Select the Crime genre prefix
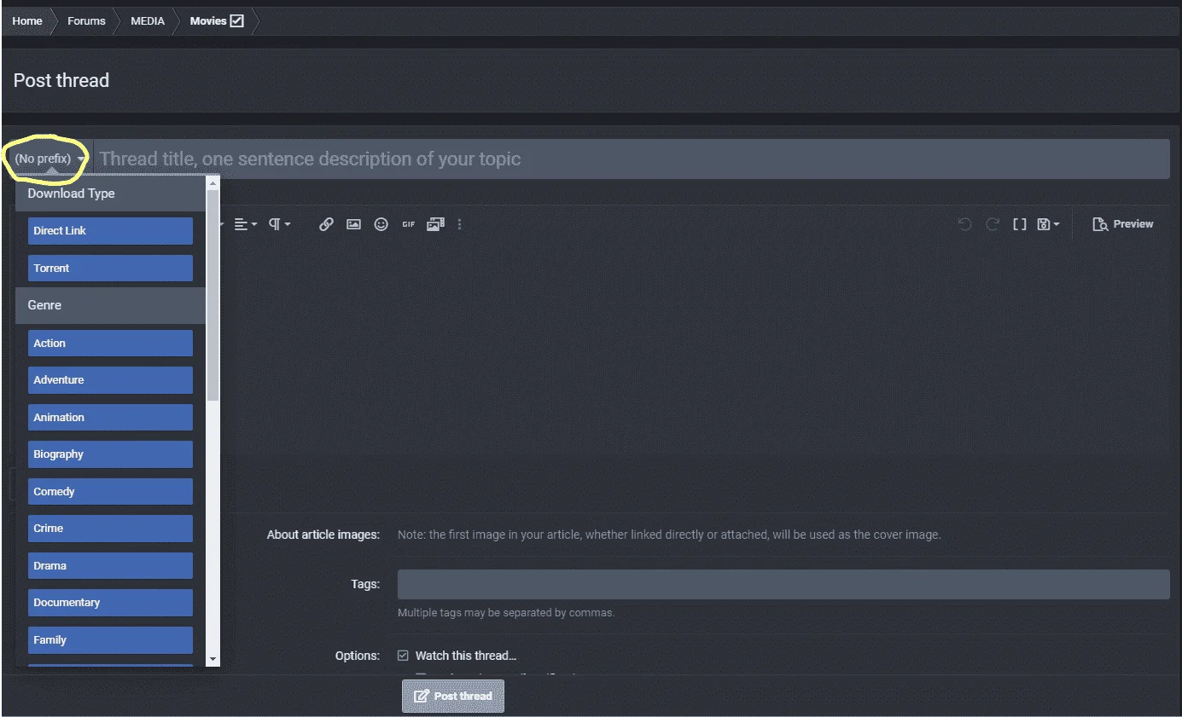Screen dimensions: 1182x717 110,529
